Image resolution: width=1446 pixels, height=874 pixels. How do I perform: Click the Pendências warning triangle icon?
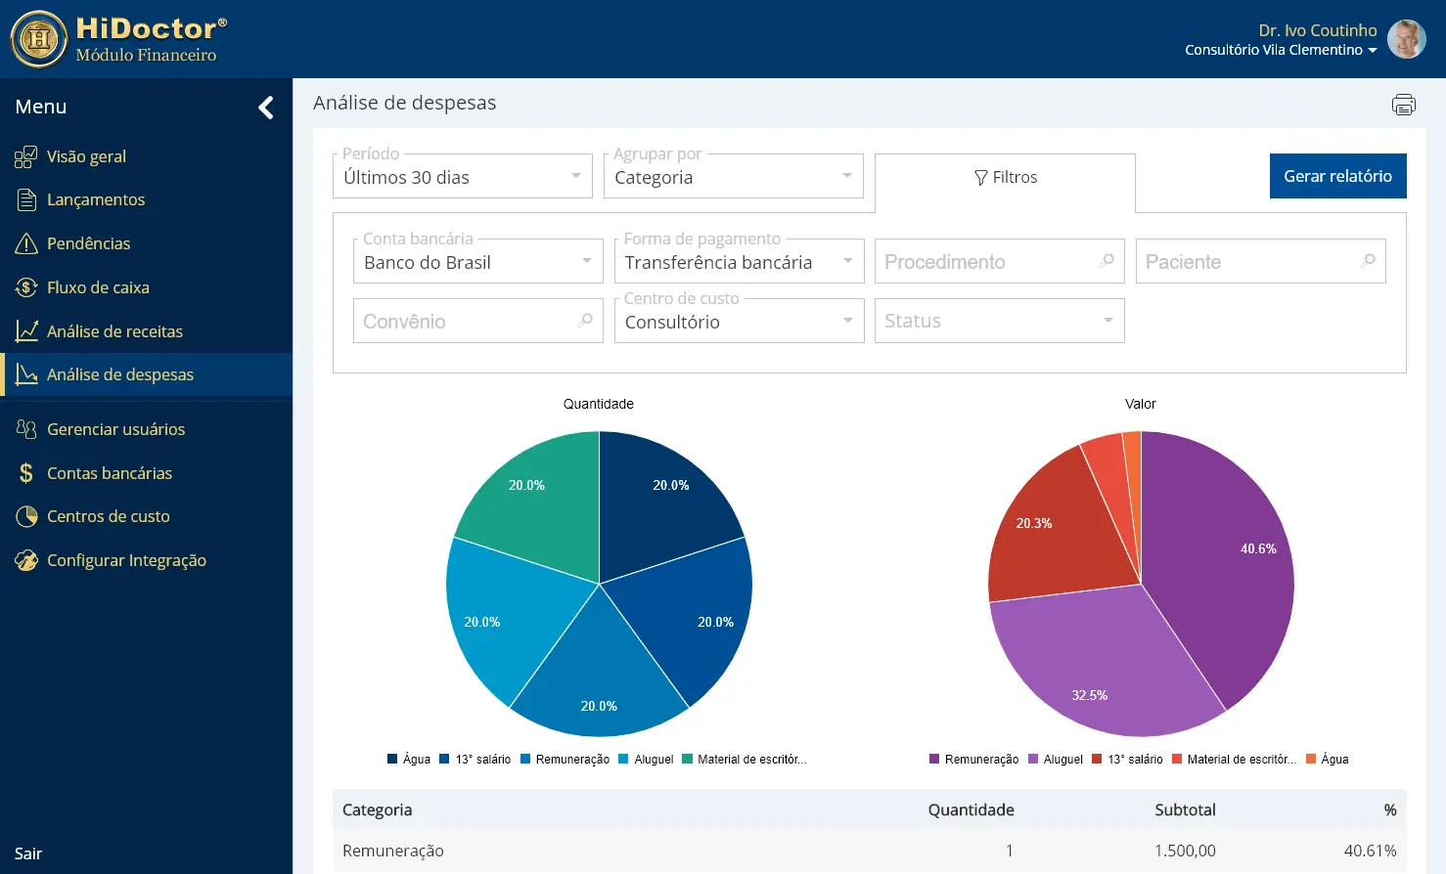[x=26, y=243]
